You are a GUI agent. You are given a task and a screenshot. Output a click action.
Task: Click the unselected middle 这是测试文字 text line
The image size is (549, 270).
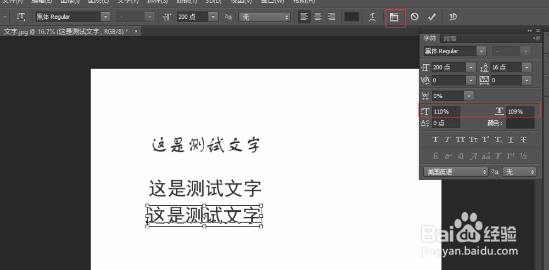[x=205, y=189]
